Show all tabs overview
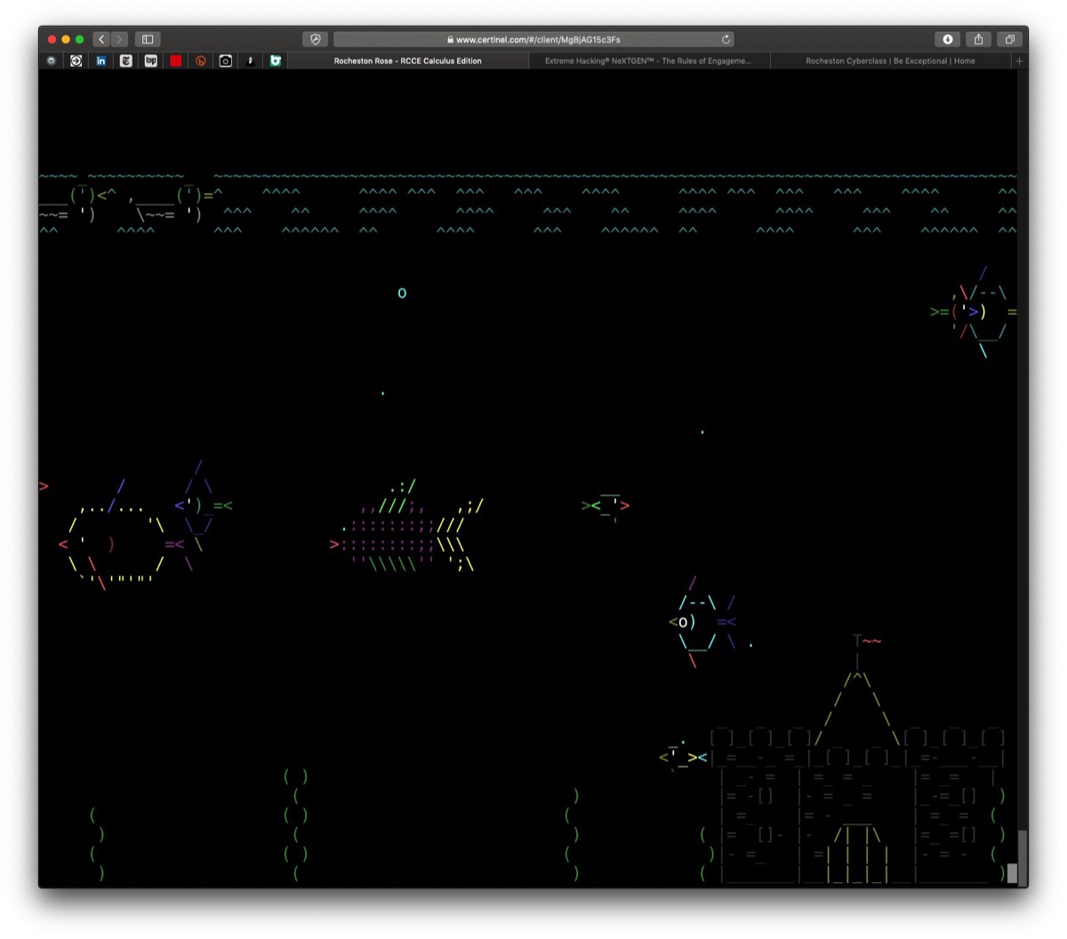Image resolution: width=1067 pixels, height=939 pixels. 1009,39
